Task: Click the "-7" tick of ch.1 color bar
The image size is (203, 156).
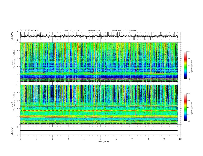Action: pos(189,79)
